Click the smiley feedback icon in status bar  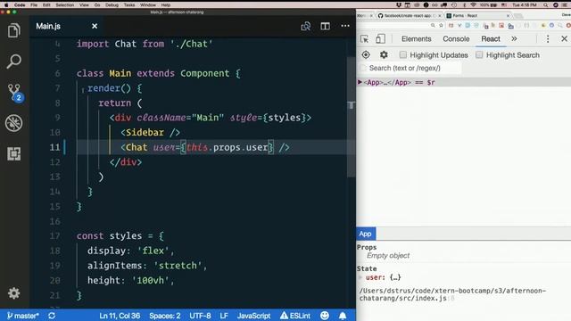[325, 316]
